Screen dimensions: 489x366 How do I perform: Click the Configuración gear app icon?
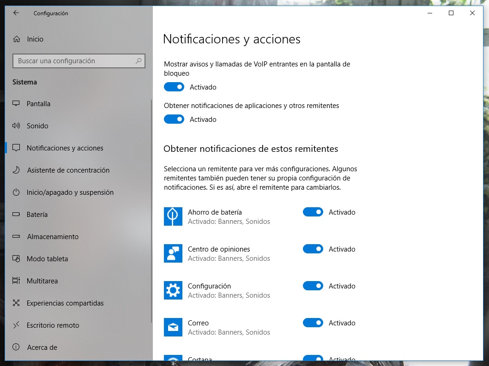(173, 290)
